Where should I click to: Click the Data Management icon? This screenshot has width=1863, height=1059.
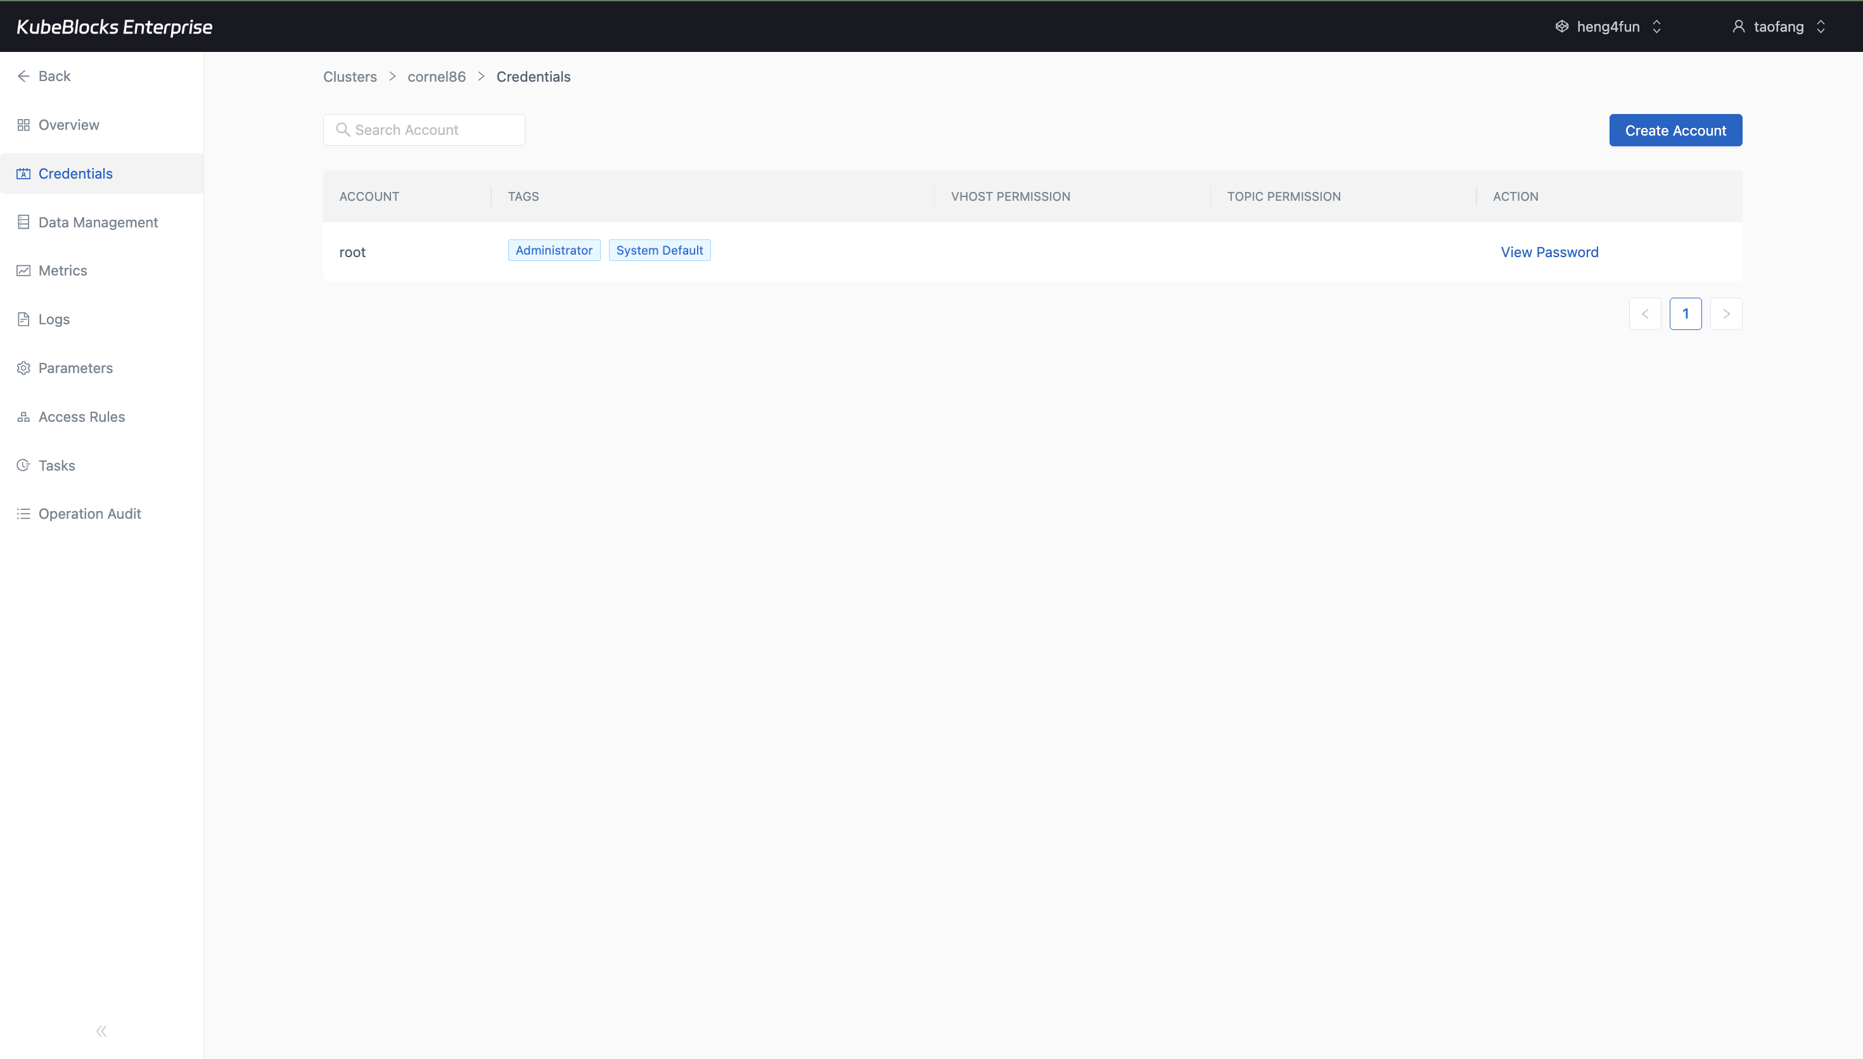[23, 222]
